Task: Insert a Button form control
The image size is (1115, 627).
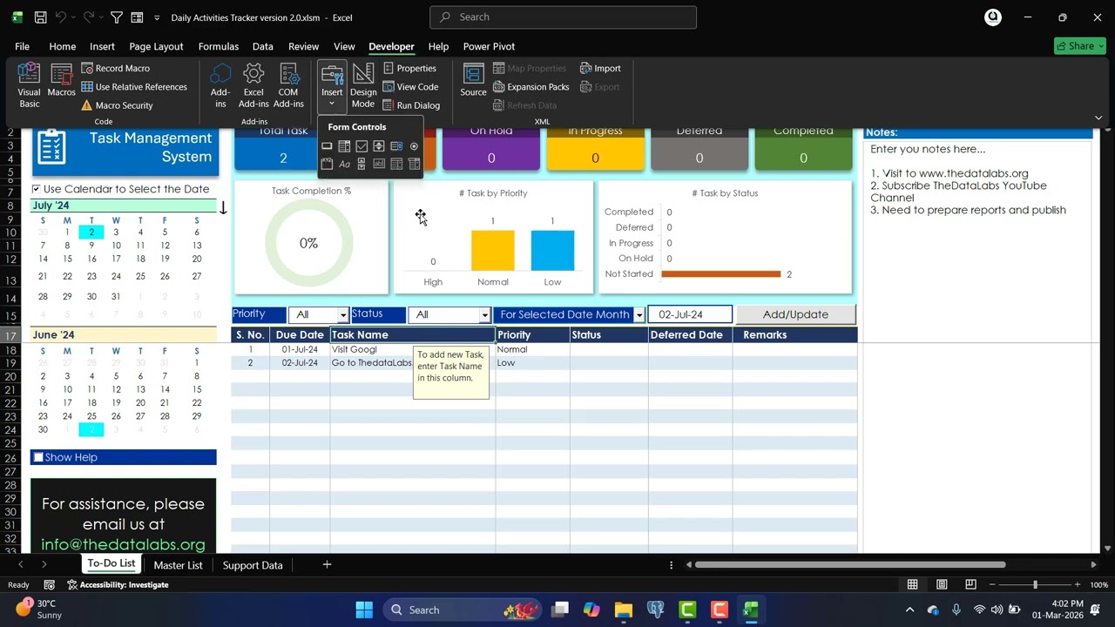Action: (x=327, y=146)
